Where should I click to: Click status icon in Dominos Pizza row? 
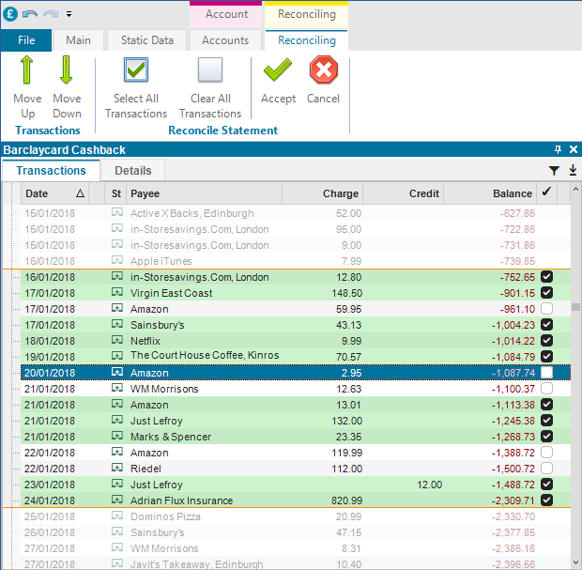[x=117, y=516]
